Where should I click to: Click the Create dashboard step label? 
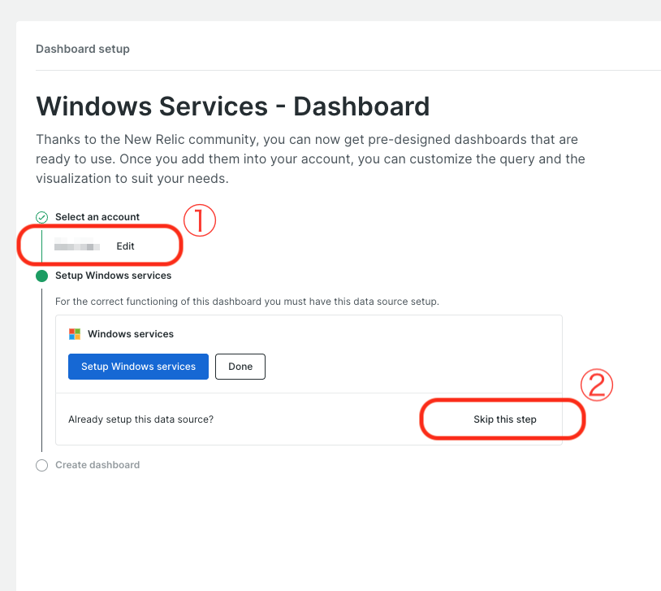tap(97, 465)
